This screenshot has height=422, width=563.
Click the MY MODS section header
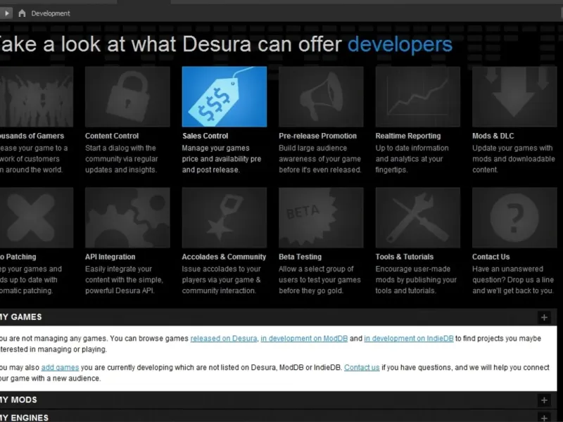(278, 400)
